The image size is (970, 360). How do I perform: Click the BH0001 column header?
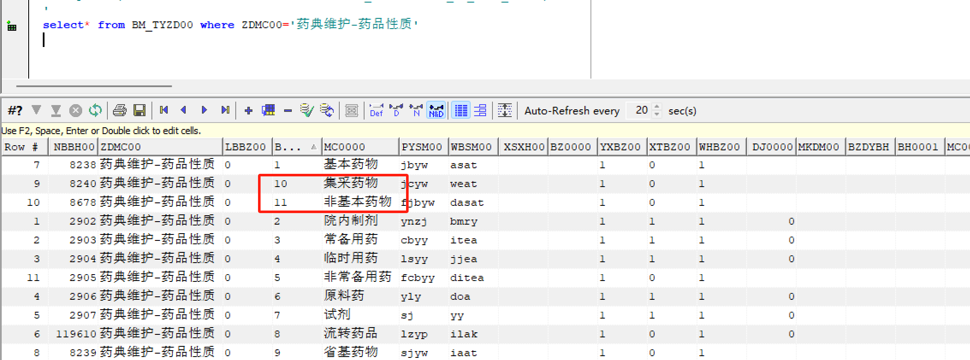[x=920, y=147]
